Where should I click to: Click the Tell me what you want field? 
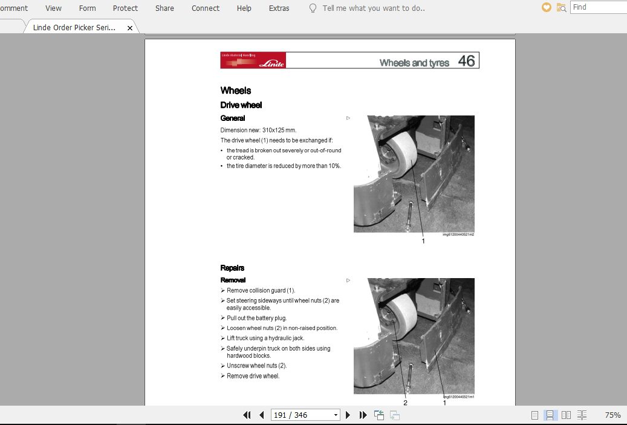[x=374, y=8]
